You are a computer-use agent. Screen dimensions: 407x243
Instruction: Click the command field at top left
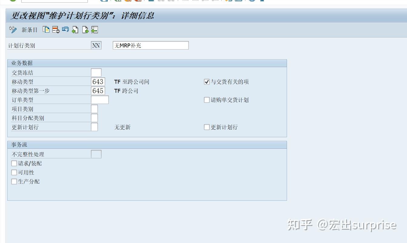point(55,1)
